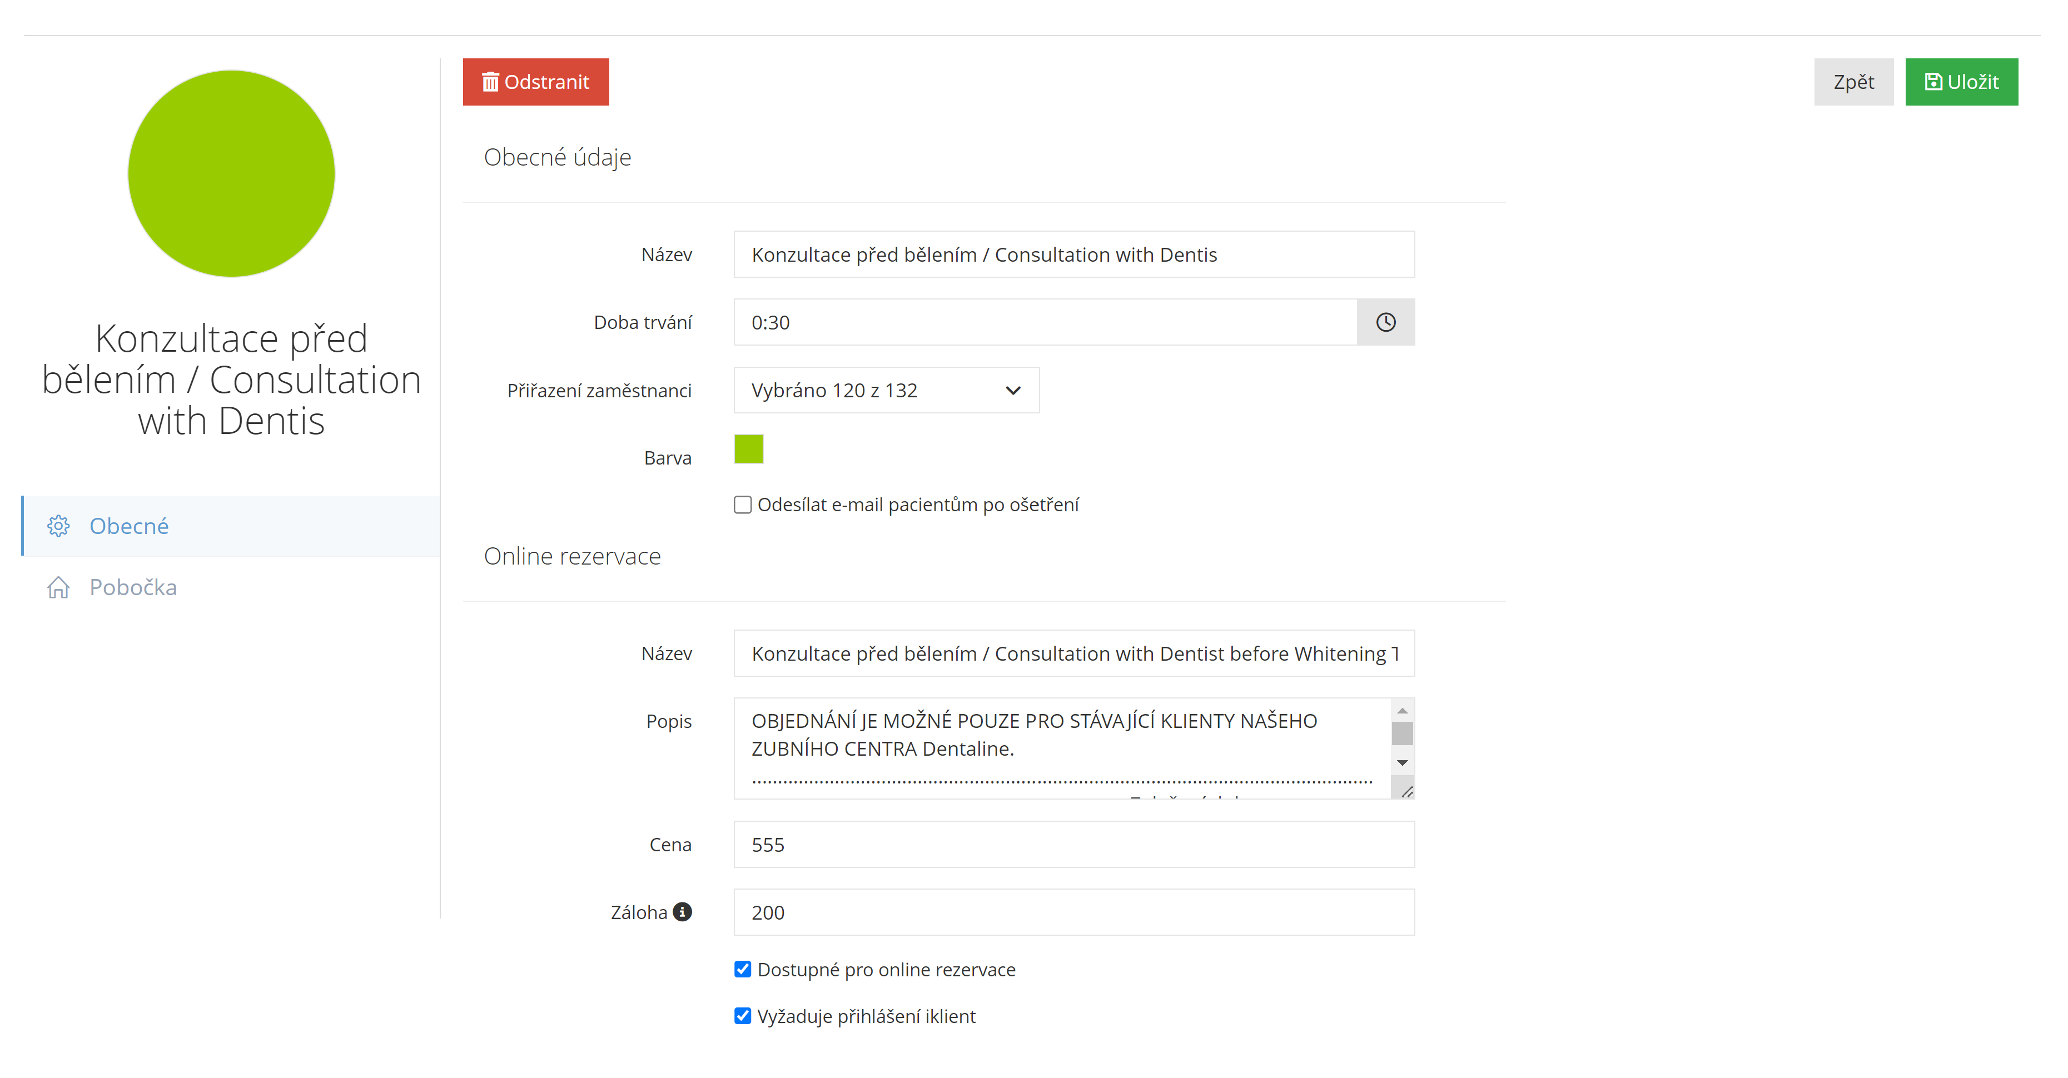
Task: Enable Odesílat e-mail pacientům po ošetření checkbox
Action: 743,505
